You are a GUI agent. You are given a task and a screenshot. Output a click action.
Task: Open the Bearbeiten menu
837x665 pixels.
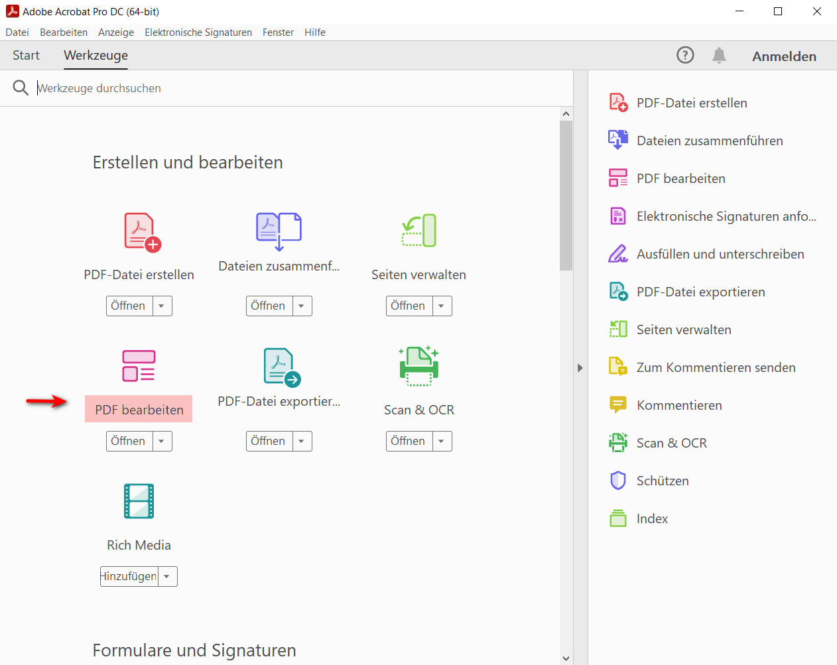click(x=64, y=32)
